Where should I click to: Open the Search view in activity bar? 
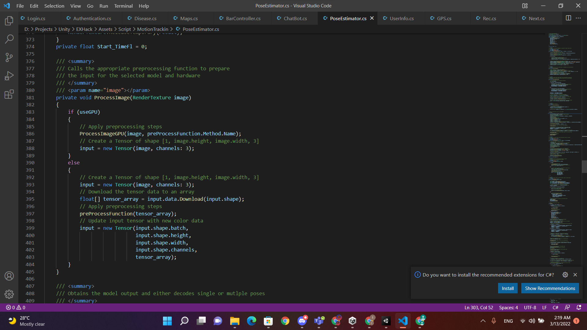coord(9,39)
